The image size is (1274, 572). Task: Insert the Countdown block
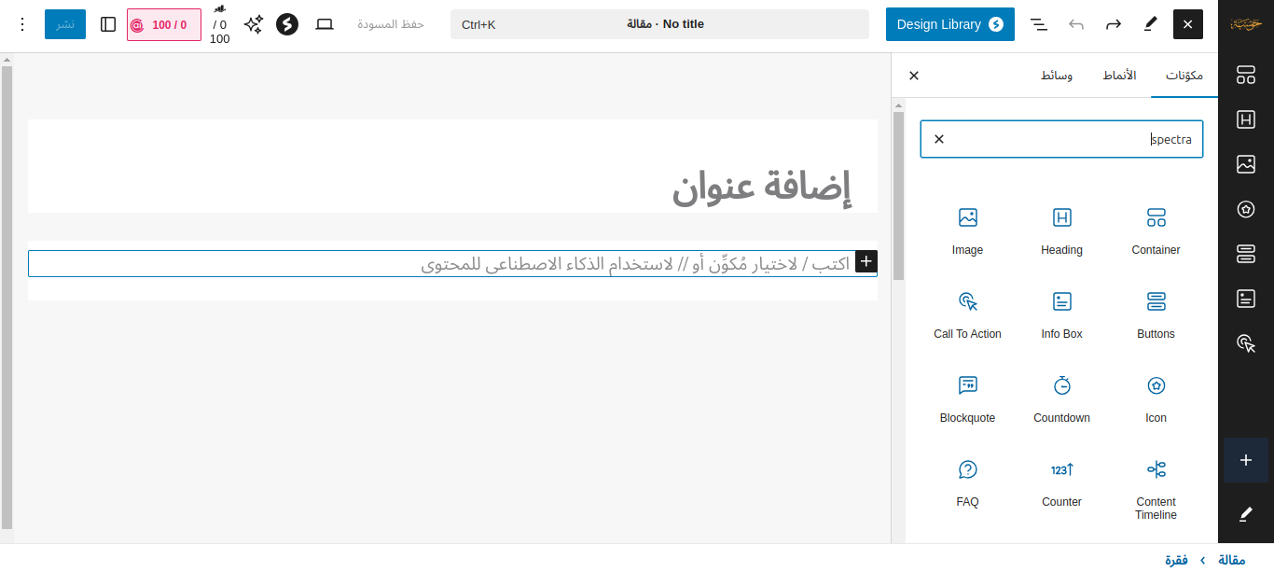[1061, 398]
